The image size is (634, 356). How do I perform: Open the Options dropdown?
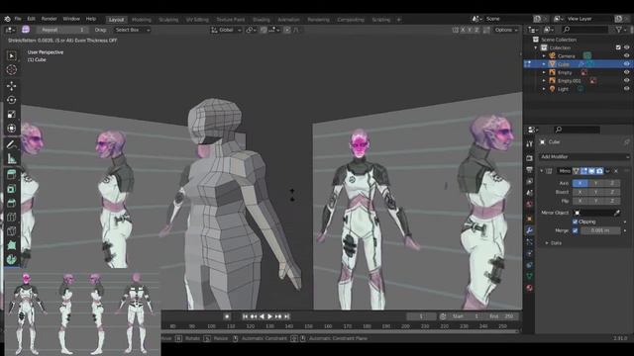point(506,30)
